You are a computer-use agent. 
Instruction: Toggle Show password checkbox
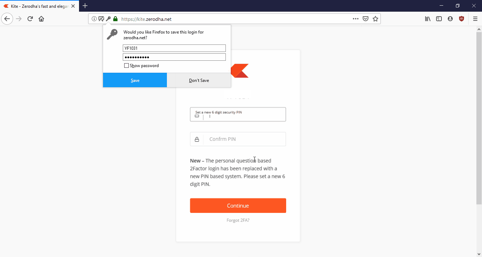point(127,66)
